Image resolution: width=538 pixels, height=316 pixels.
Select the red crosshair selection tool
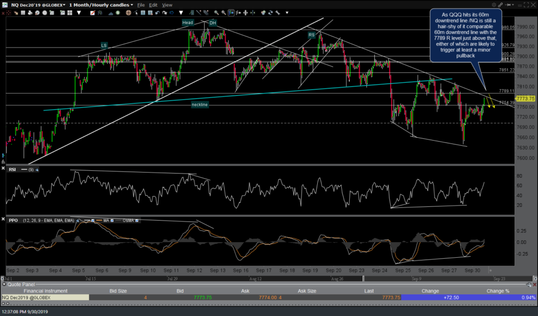tap(8, 13)
